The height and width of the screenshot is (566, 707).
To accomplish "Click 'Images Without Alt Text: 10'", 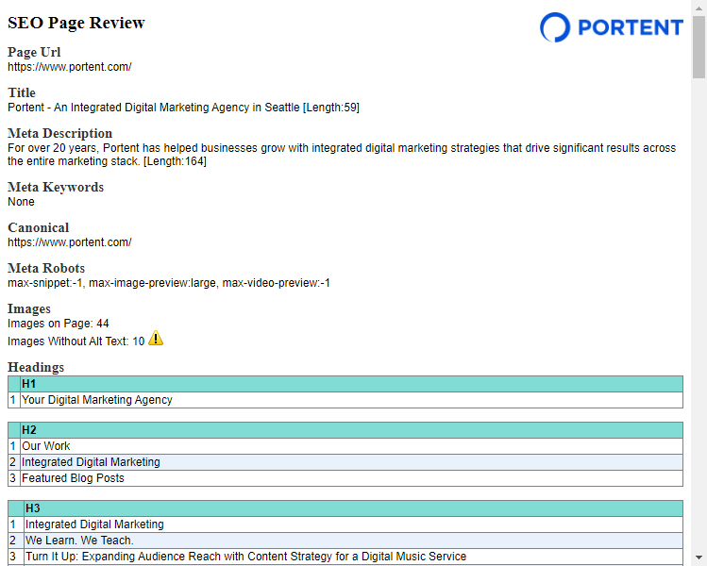I will (x=76, y=341).
